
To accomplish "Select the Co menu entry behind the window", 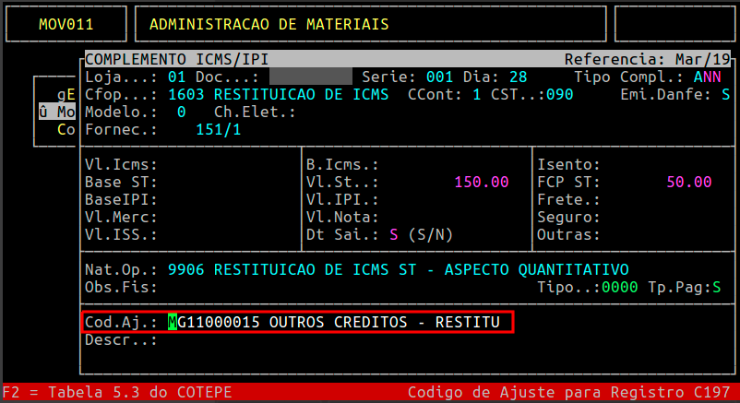I will pos(66,130).
